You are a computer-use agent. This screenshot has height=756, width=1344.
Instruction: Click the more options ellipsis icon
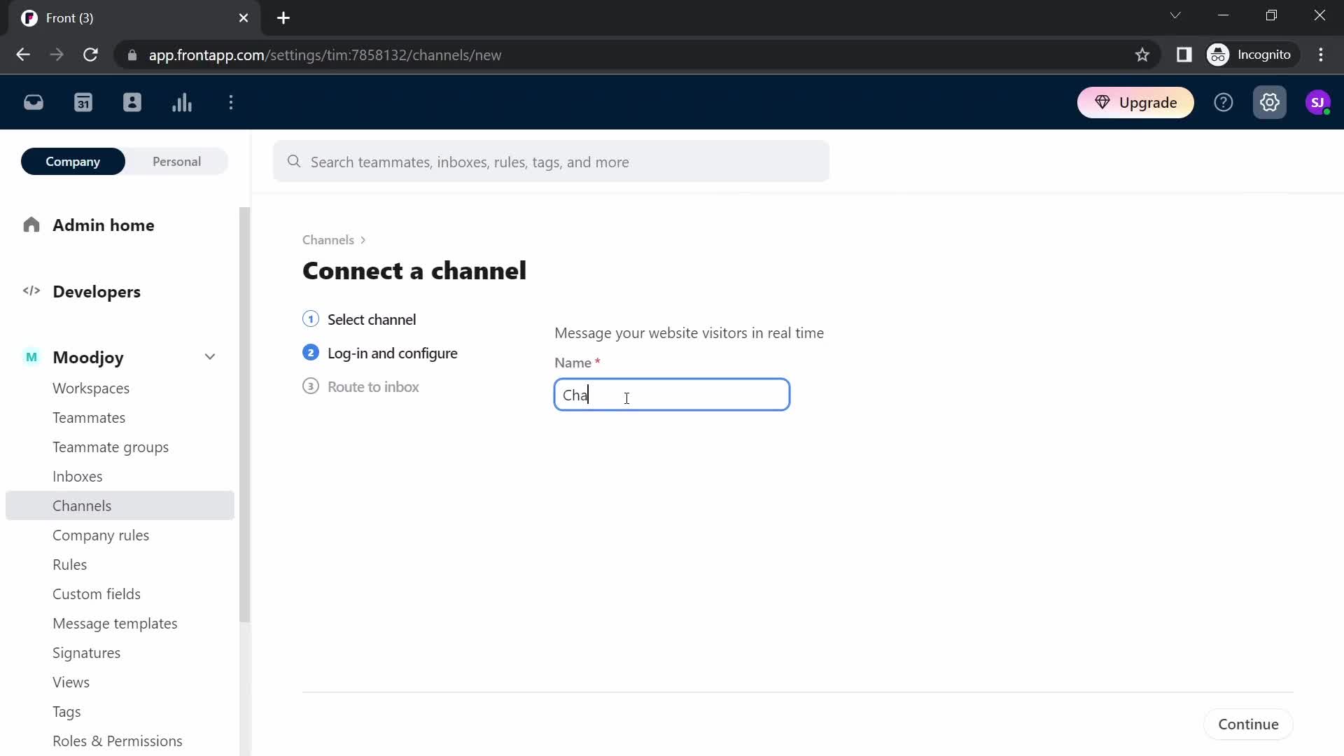pos(231,101)
